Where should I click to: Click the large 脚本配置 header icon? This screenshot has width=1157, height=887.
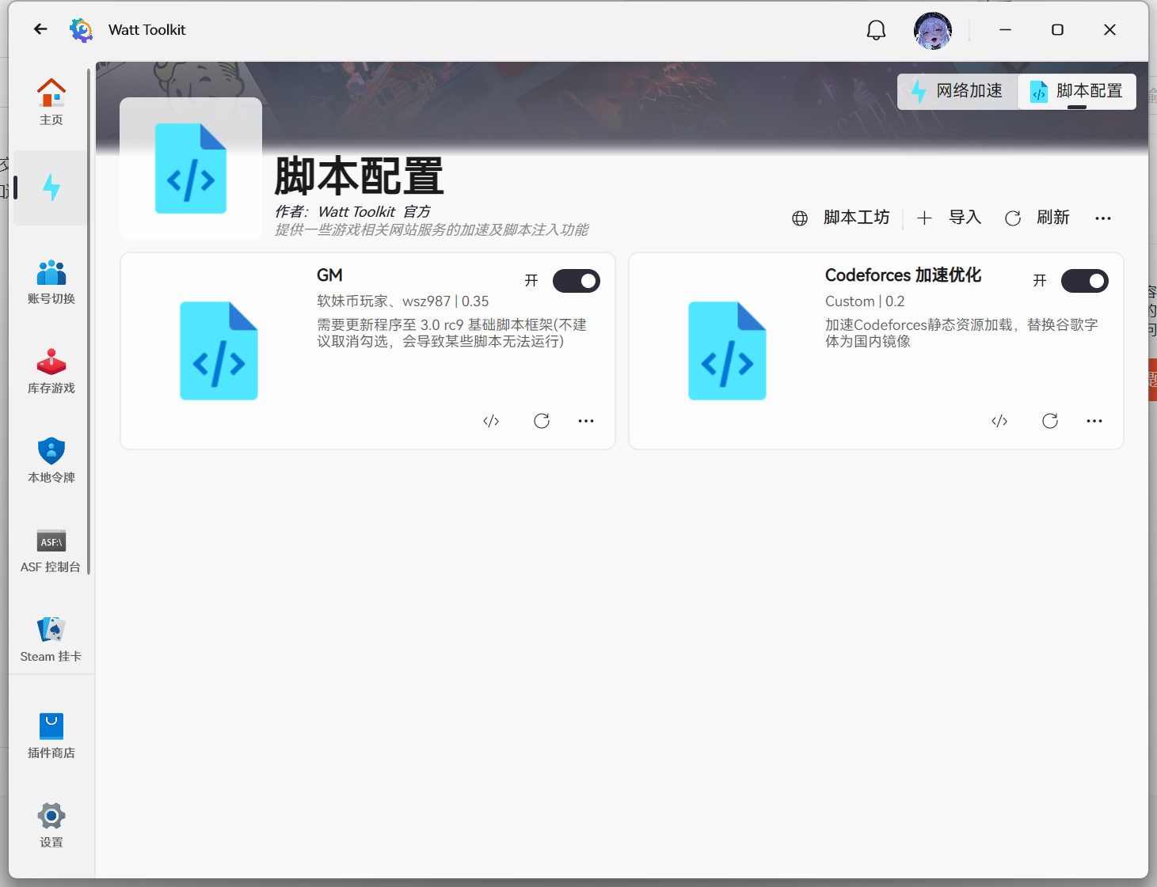pyautogui.click(x=191, y=169)
